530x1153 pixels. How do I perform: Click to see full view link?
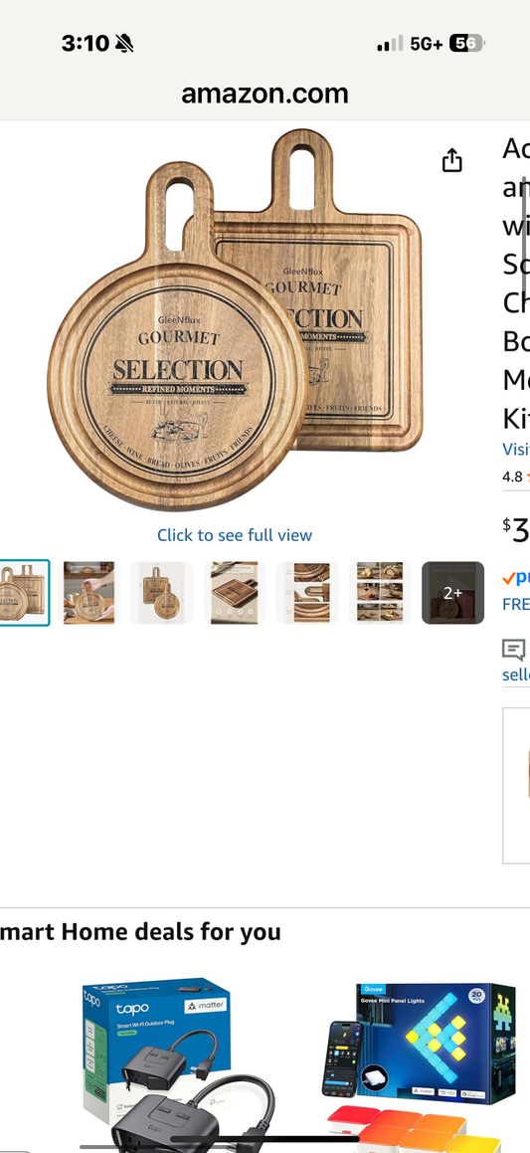coord(235,535)
